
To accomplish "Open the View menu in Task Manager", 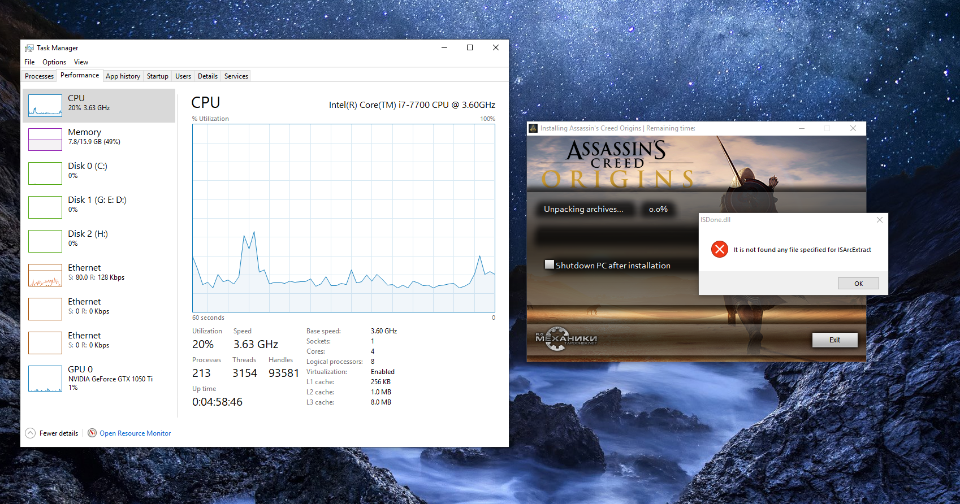I will [x=81, y=62].
